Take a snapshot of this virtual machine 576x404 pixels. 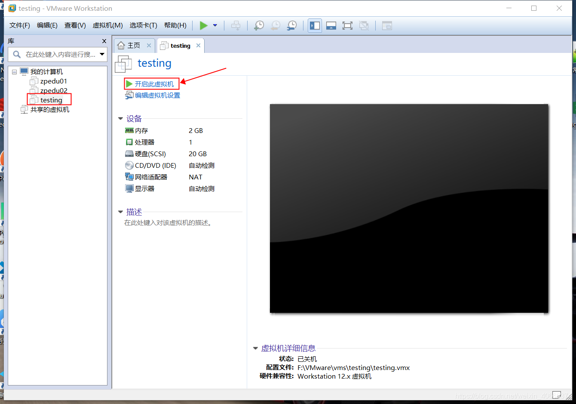[259, 25]
